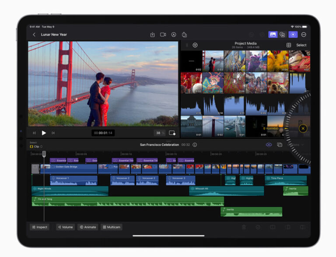
Task: Change browser grid view layout options
Action: [289, 45]
